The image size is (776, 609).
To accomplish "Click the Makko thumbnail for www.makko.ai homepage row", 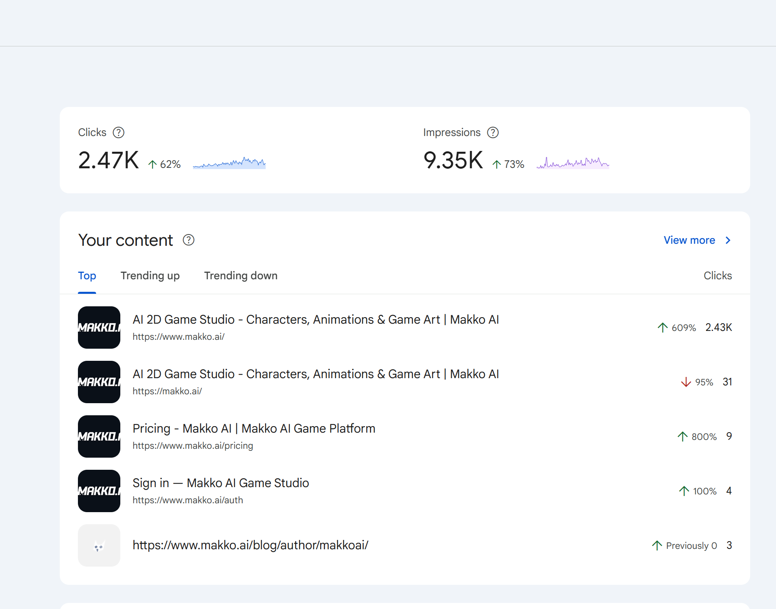I will pos(99,327).
